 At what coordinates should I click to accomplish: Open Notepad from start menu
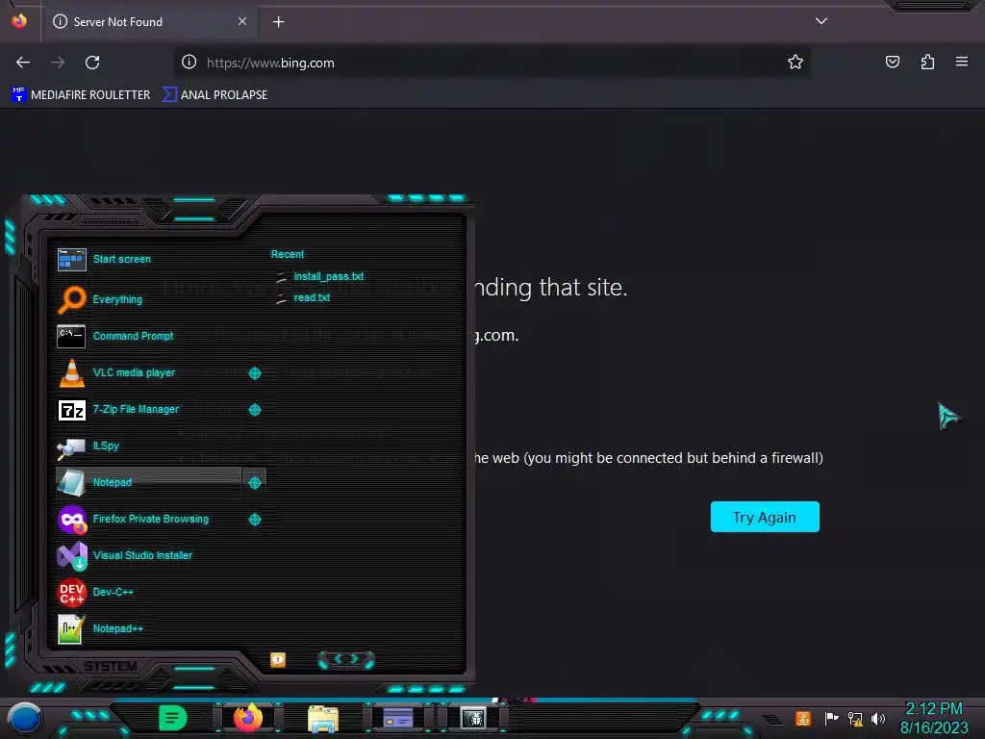point(148,482)
